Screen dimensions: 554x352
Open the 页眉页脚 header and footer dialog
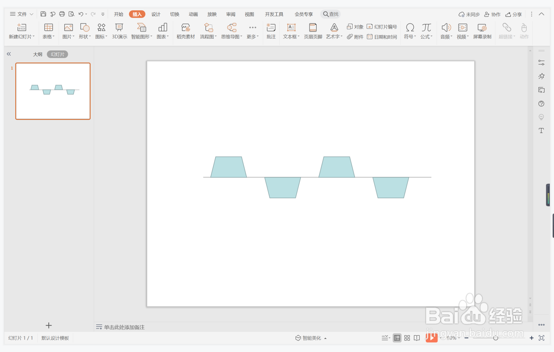313,31
